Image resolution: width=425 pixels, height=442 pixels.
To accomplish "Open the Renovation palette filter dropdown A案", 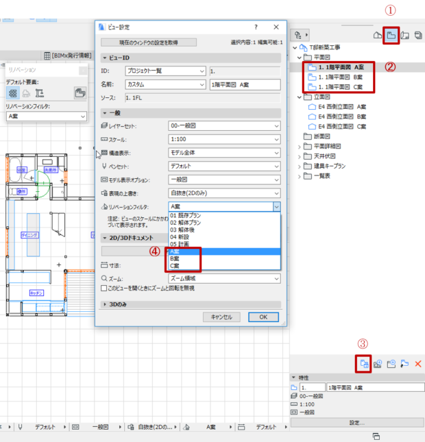I will tap(47, 116).
